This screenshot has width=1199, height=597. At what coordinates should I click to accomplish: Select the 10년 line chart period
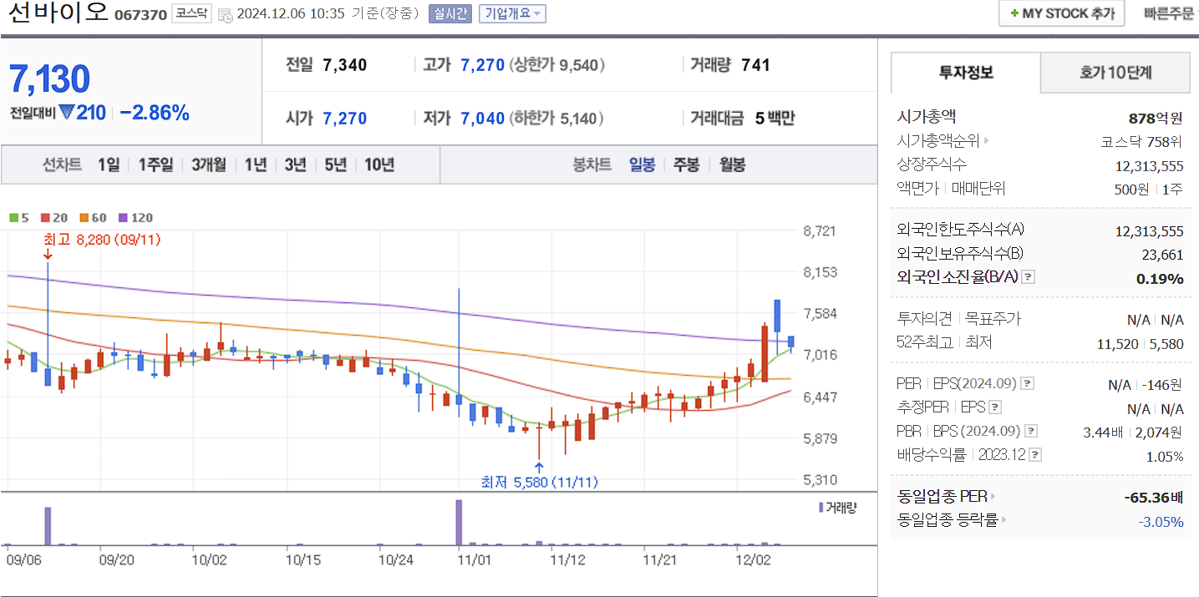click(x=378, y=164)
